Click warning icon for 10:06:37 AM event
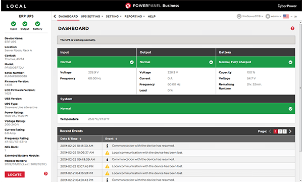This screenshot has height=182, width=303. [x=107, y=153]
